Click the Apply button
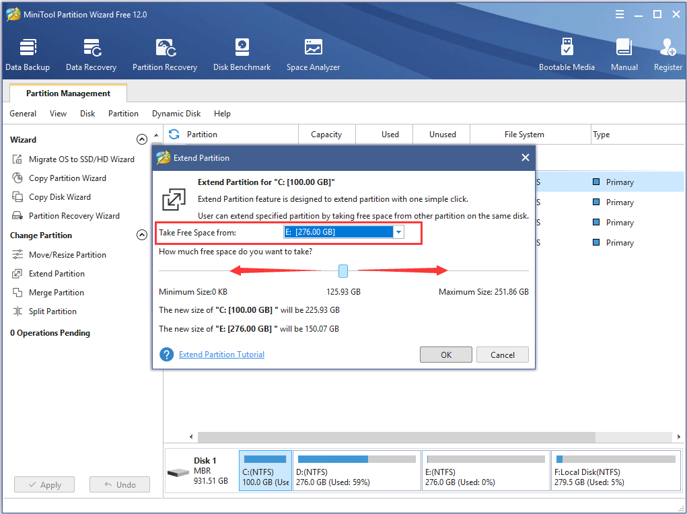Viewport: 687px width, 514px height. [44, 484]
